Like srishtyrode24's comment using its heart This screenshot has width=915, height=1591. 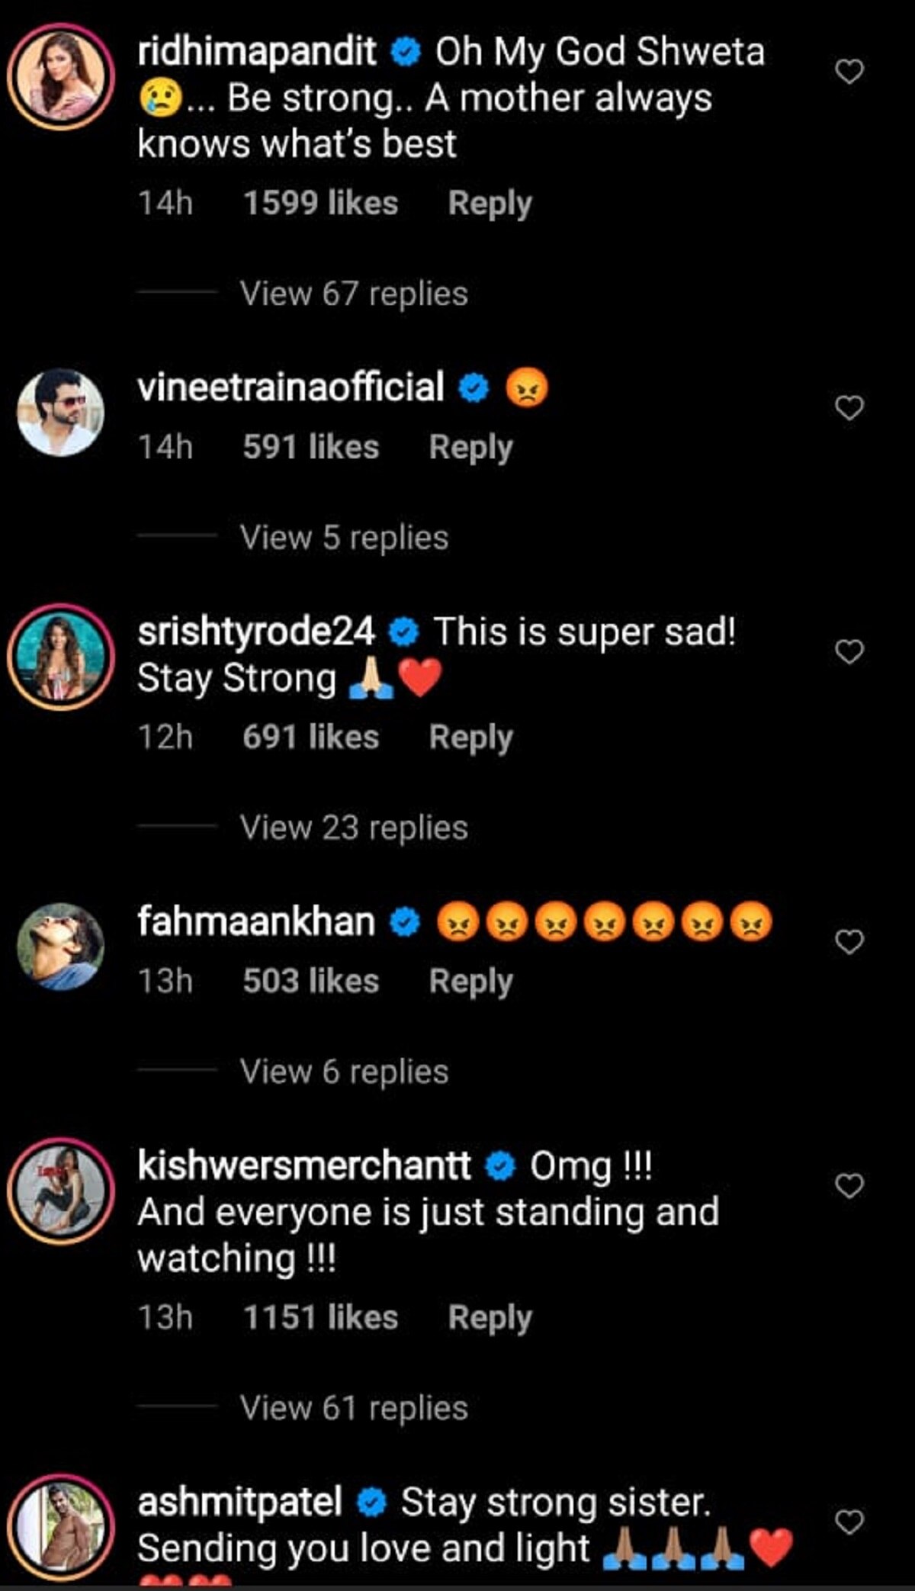(849, 652)
